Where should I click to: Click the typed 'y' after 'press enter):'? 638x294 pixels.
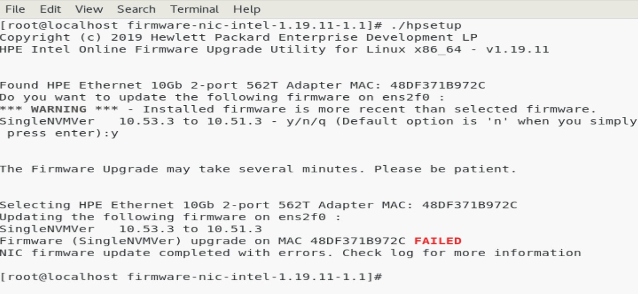[115, 134]
